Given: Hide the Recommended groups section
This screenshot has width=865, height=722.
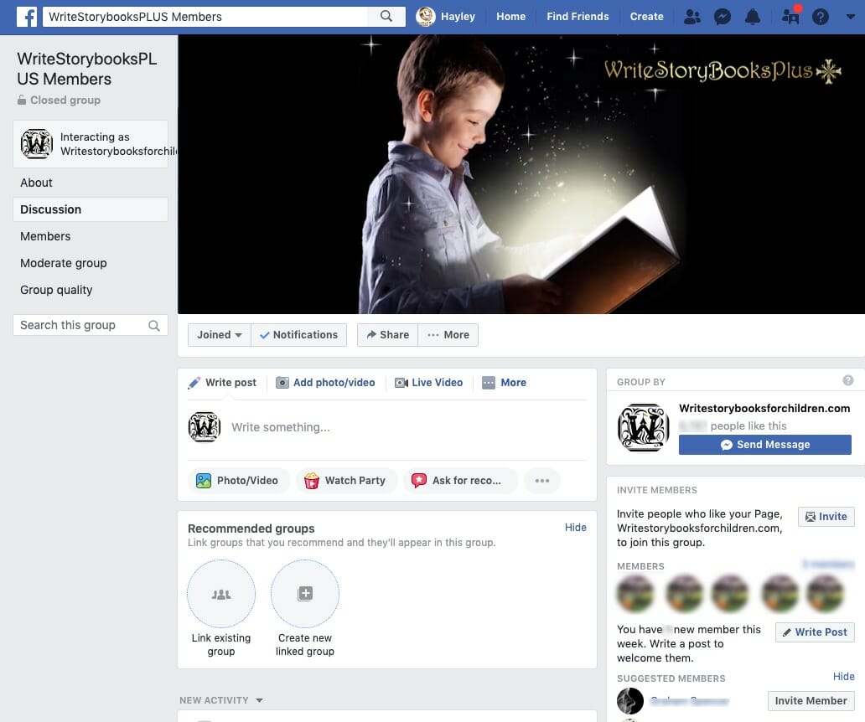Looking at the screenshot, I should coord(575,528).
